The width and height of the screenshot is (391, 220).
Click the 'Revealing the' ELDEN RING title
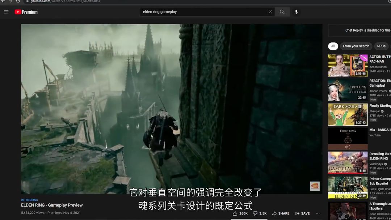380,156
